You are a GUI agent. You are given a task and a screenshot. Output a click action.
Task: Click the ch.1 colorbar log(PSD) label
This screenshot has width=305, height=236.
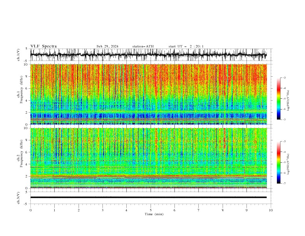[x=288, y=101]
